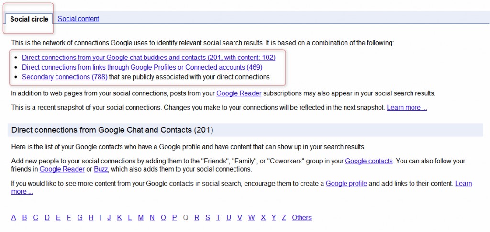The width and height of the screenshot is (490, 232).
Task: Jump to contacts starting with D
Action: click(47, 218)
